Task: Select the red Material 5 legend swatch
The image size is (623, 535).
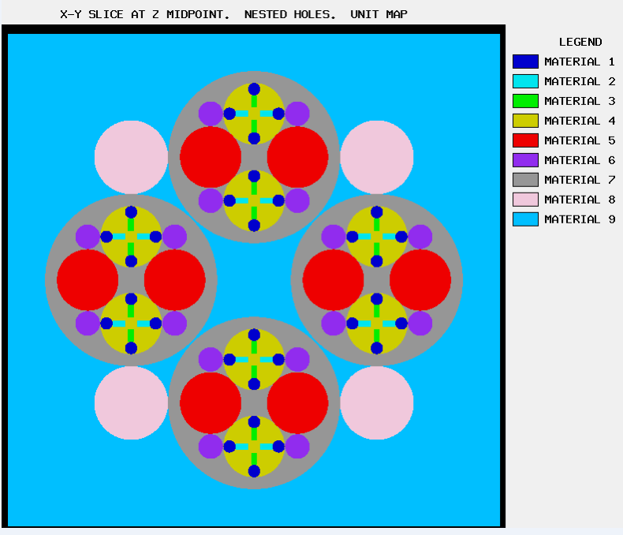Action: point(525,140)
